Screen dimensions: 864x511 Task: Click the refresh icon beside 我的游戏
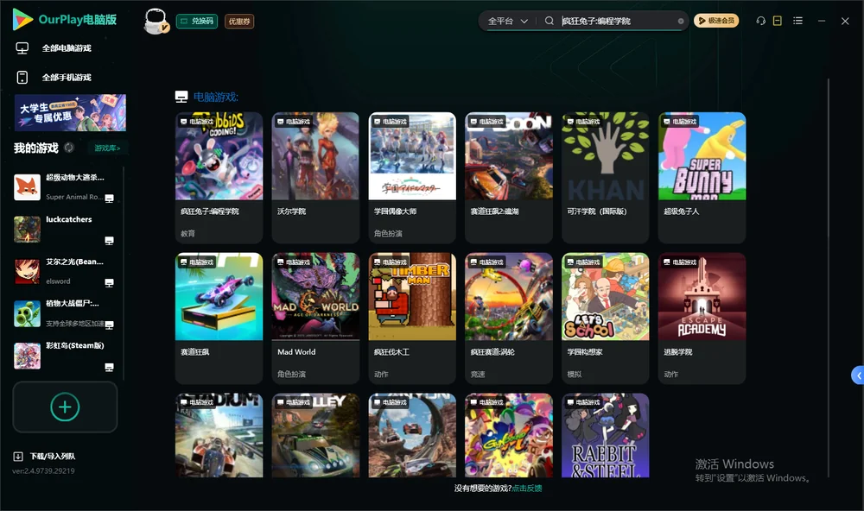point(69,148)
